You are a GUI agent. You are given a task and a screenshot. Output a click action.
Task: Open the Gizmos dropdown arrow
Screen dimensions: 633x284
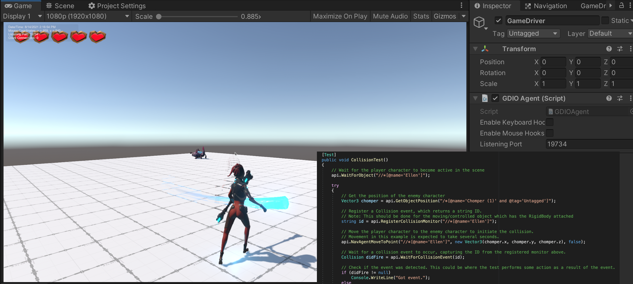click(463, 16)
